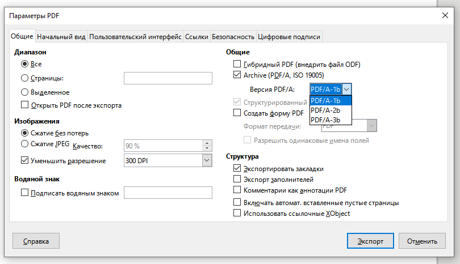Viewport: 460px width, 264px height.
Task: Click the Отменить button
Action: coord(422,241)
